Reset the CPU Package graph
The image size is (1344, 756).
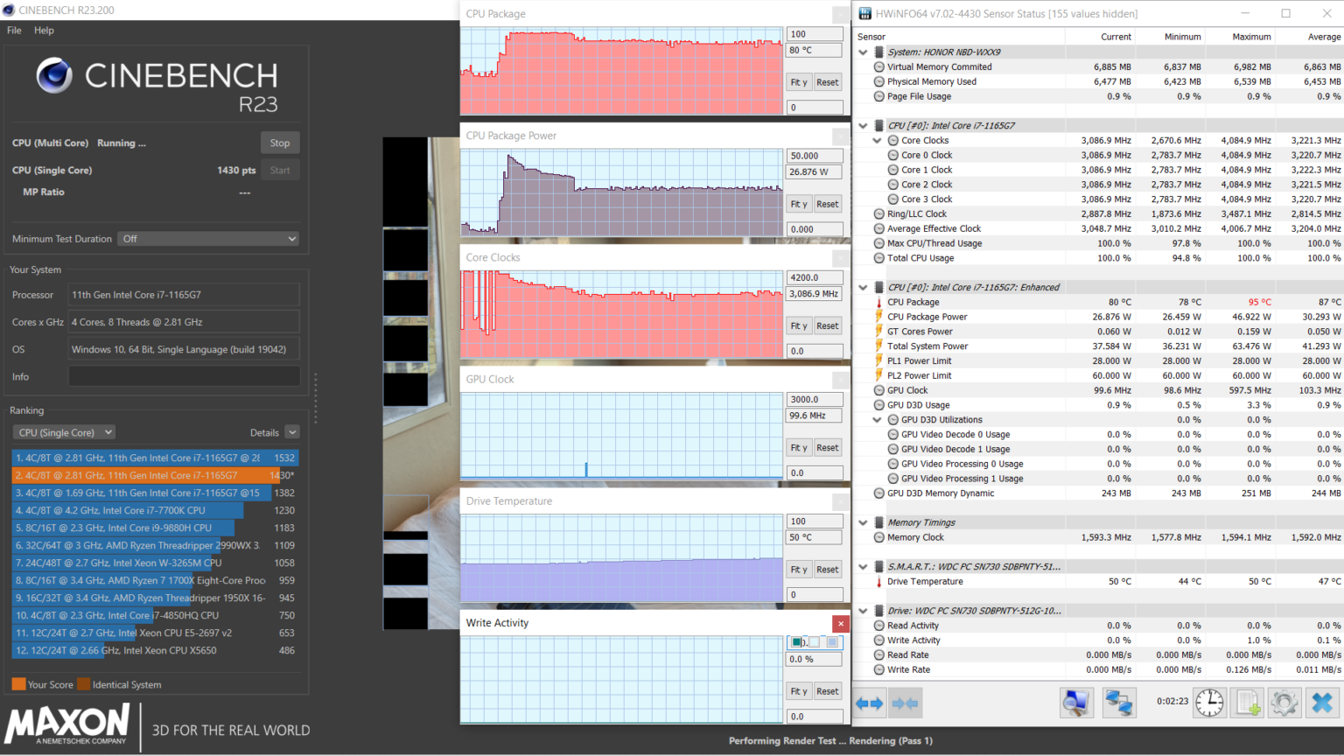pos(827,82)
